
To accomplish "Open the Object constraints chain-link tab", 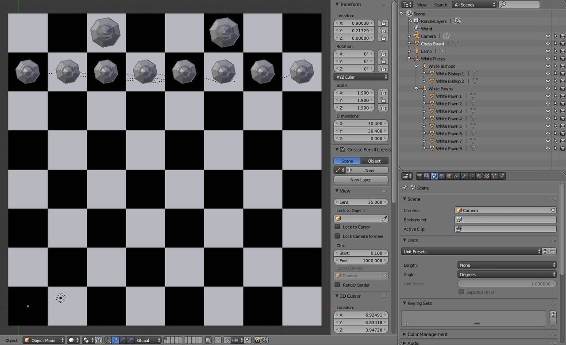I will (x=457, y=176).
